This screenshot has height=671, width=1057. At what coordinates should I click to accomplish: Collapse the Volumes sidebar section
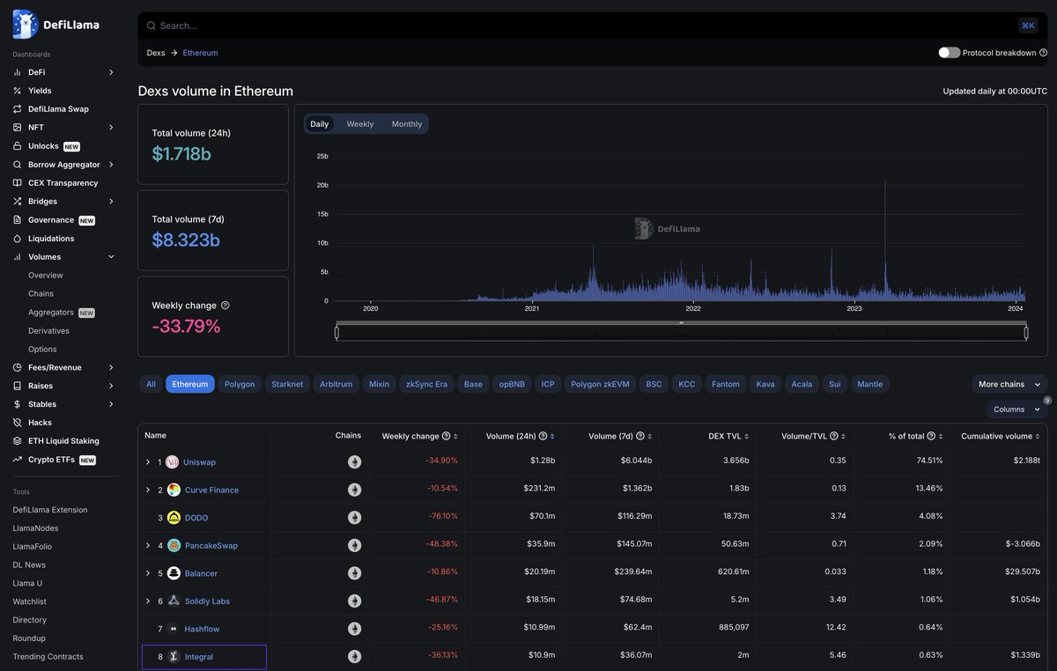coord(111,257)
